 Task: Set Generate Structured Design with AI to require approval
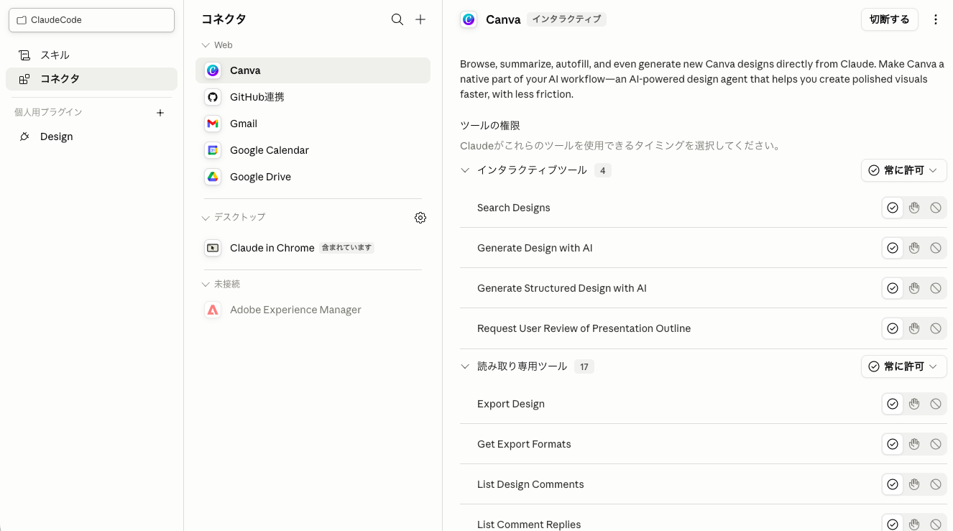tap(914, 288)
